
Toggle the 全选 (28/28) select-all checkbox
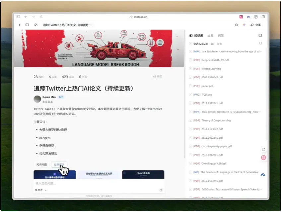[x=190, y=43]
